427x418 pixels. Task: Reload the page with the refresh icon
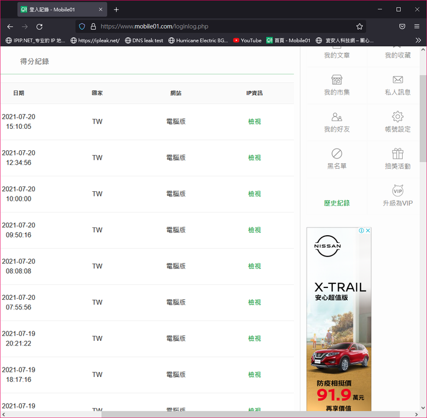coord(40,27)
